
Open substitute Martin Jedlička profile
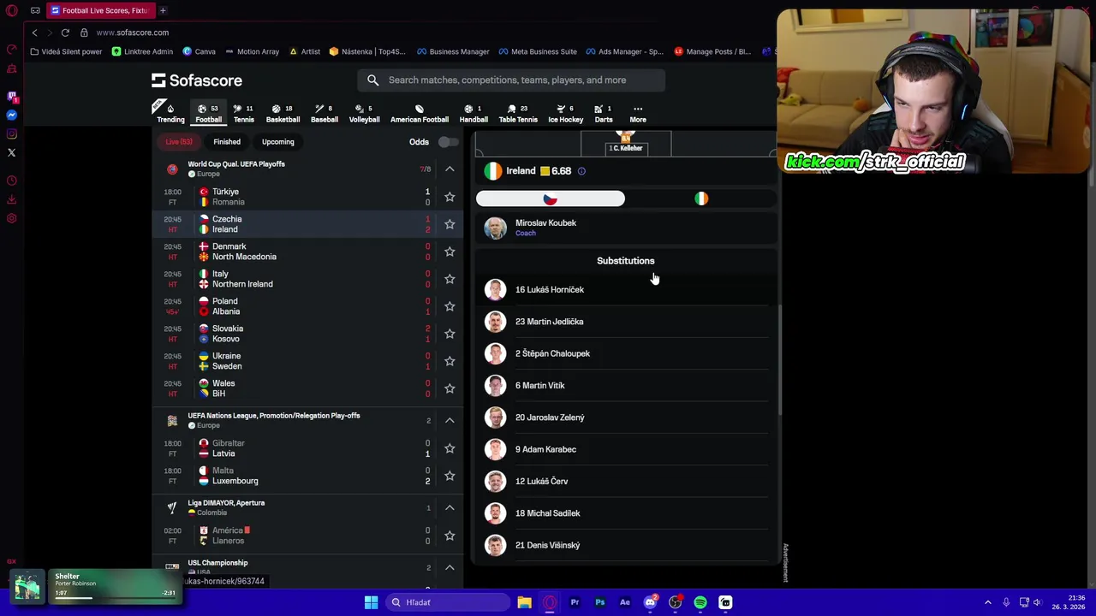pos(626,322)
